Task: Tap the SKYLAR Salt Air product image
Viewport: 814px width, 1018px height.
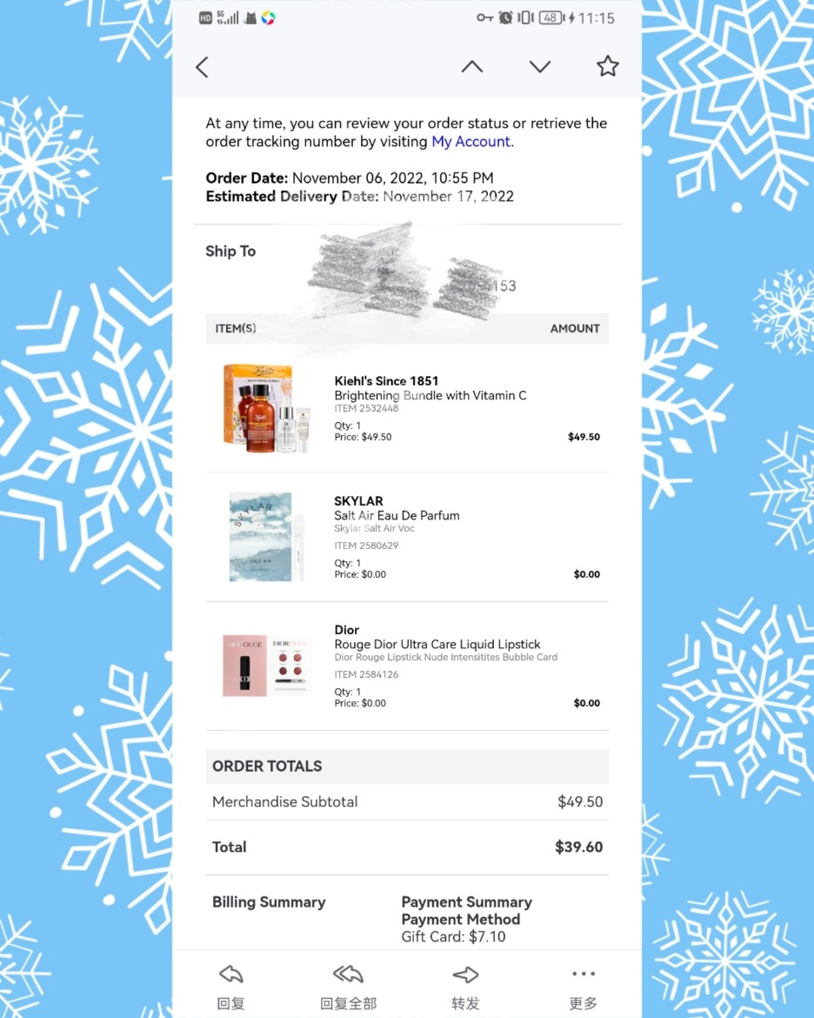Action: pos(267,537)
